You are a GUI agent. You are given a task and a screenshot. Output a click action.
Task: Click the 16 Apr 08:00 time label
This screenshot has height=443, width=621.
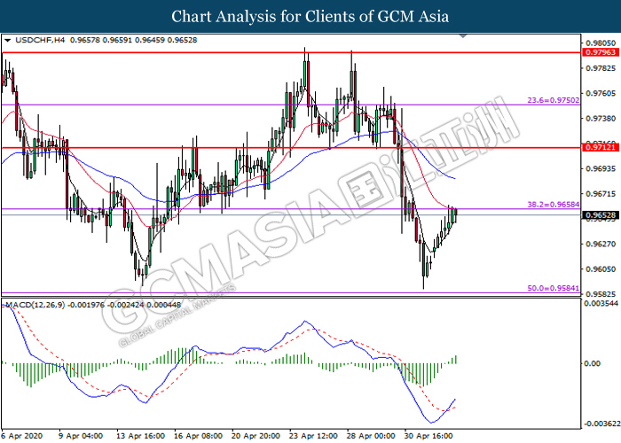pos(199,436)
